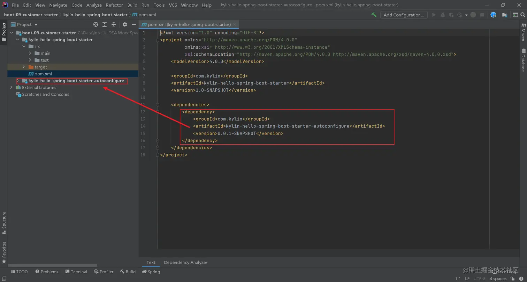Image resolution: width=527 pixels, height=282 pixels.
Task: Collapse the kylin-hello-spring-boot-starter module node
Action: tap(18, 40)
